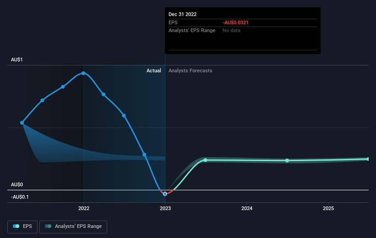Image resolution: width=376 pixels, height=238 pixels.
Task: Click the AU$0 y-axis label
Action: pos(17,184)
